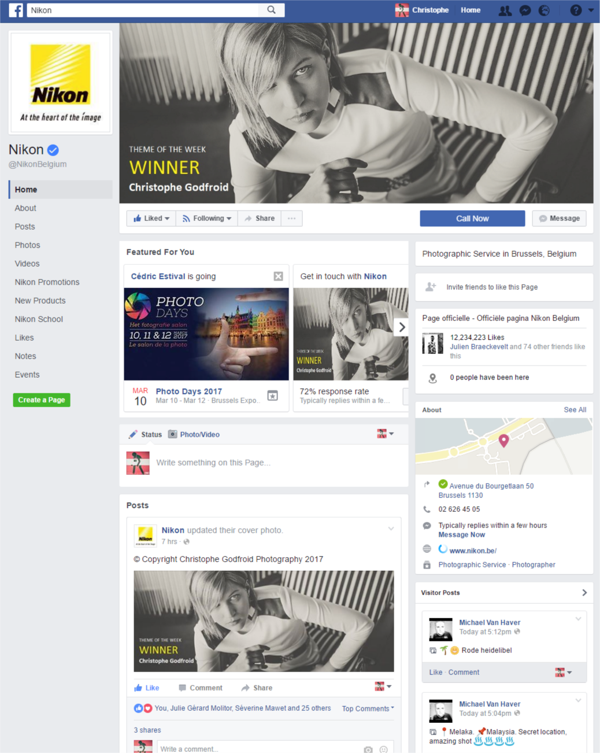Open Home link in top bar
Image resolution: width=600 pixels, height=753 pixels.
tap(471, 10)
